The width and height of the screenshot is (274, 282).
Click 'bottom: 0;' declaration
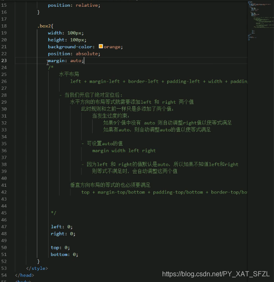[64, 254]
